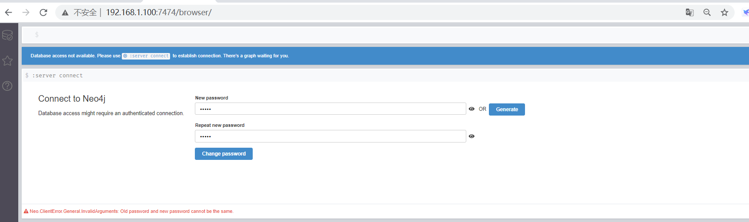This screenshot has width=749, height=222.
Task: Bookmark this page with the star icon
Action: pos(724,12)
